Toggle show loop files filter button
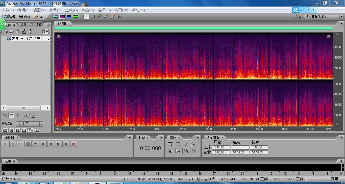The height and width of the screenshot is (184, 345). [11, 130]
